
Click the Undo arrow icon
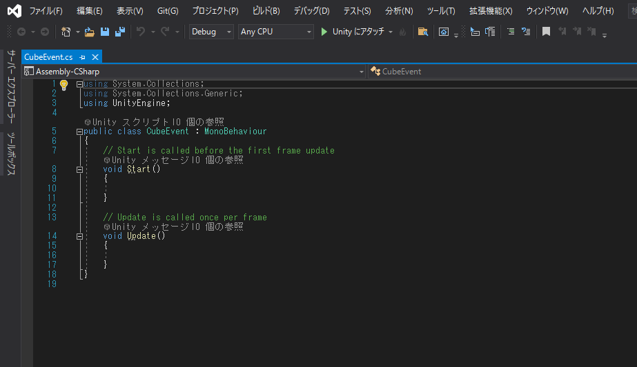141,32
